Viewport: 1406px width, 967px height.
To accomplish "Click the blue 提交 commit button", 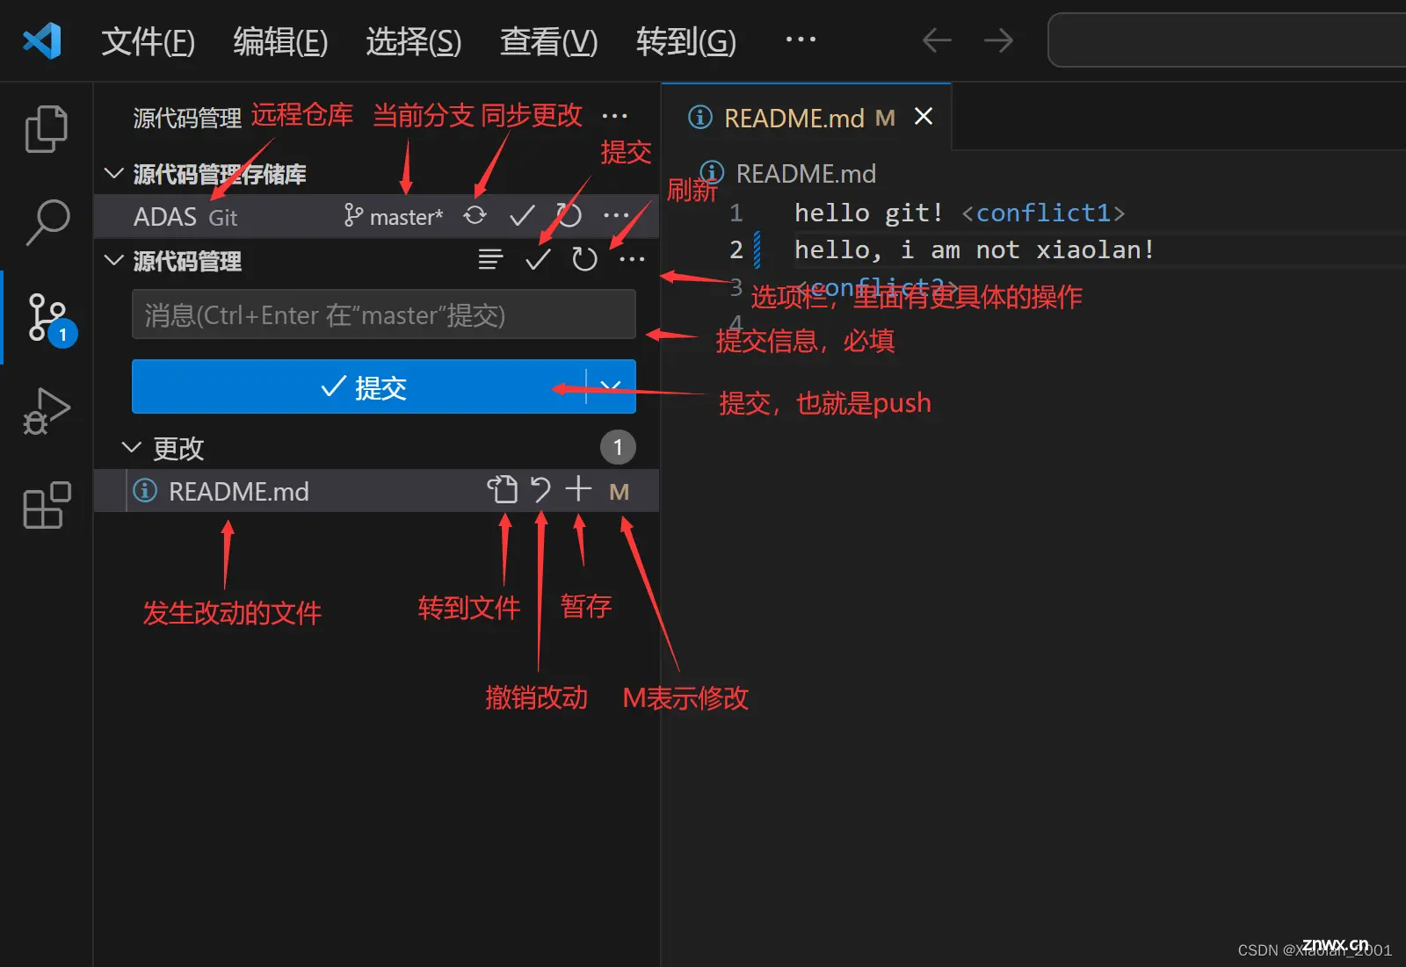I will 359,386.
